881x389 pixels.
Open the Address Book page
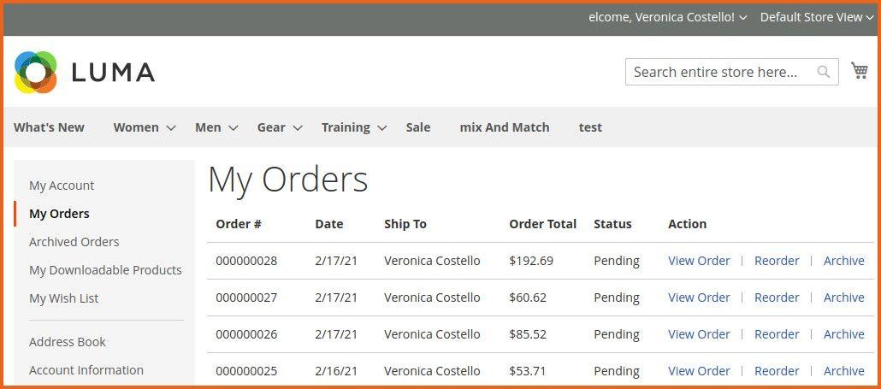pyautogui.click(x=68, y=342)
